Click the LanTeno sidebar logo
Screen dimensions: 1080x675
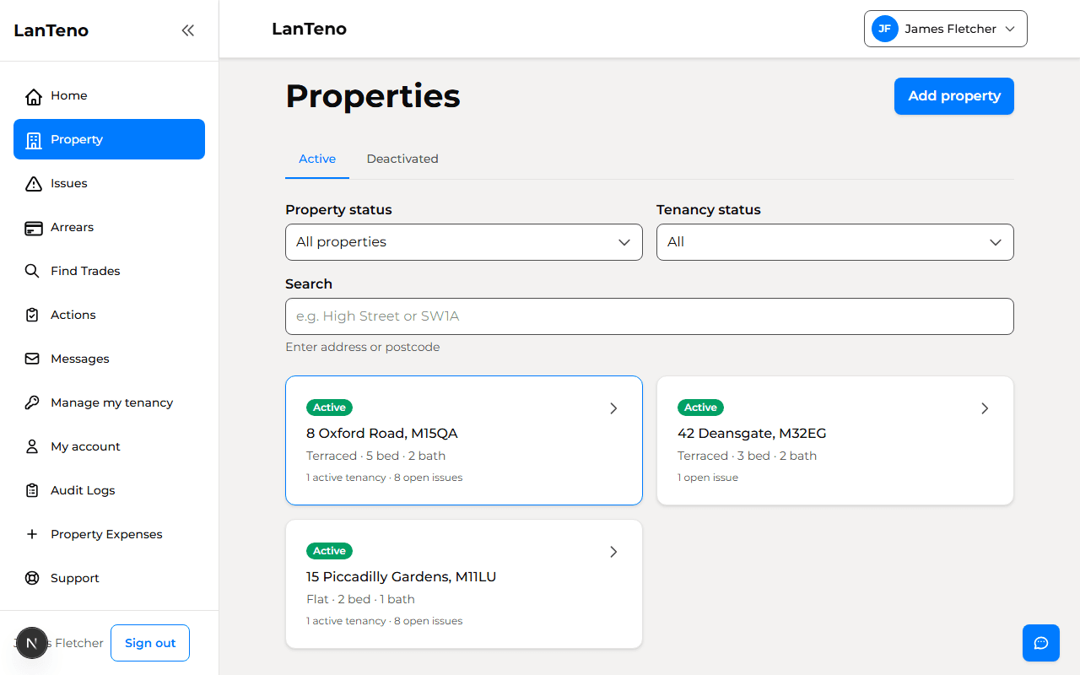tap(51, 30)
